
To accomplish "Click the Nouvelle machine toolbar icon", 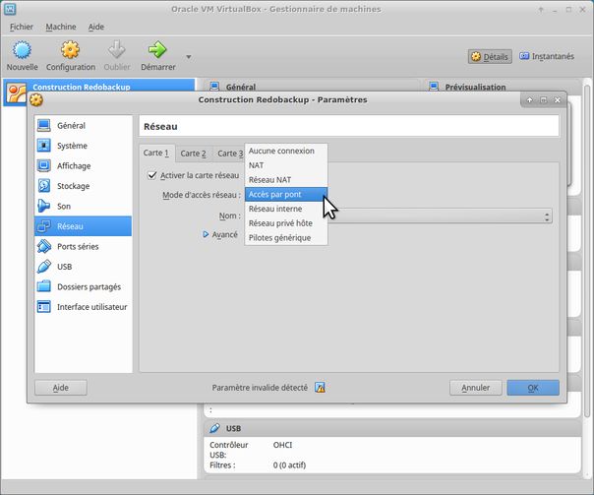I will click(22, 49).
